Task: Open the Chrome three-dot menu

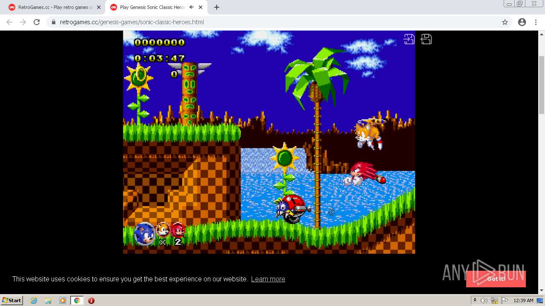Action: 536,22
